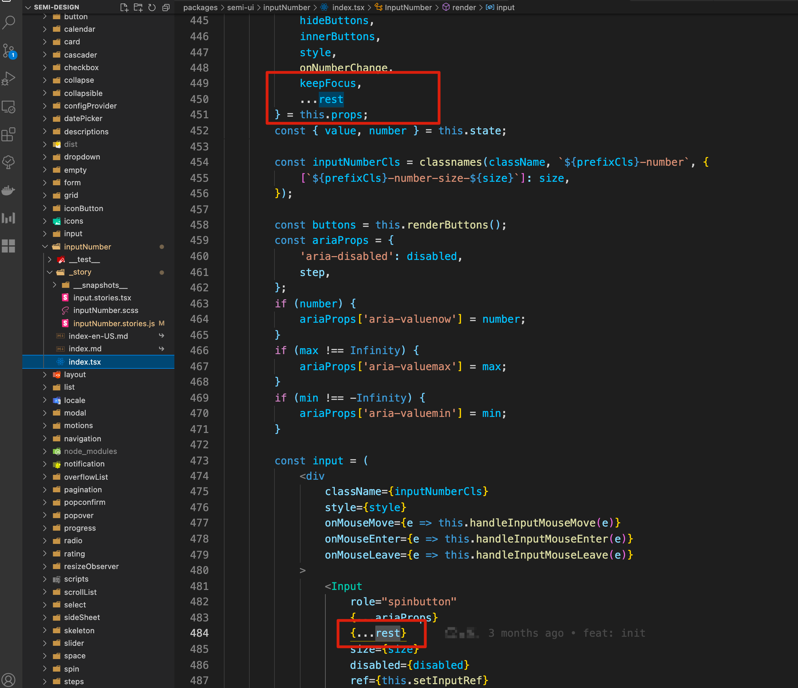
Task: Collapse all folders in the Explorer
Action: (166, 7)
